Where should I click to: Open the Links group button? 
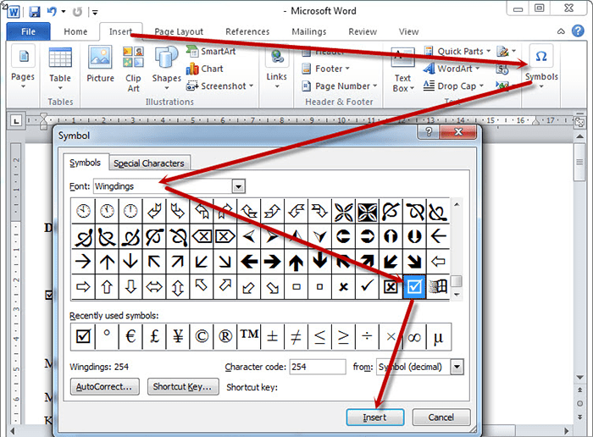click(277, 68)
